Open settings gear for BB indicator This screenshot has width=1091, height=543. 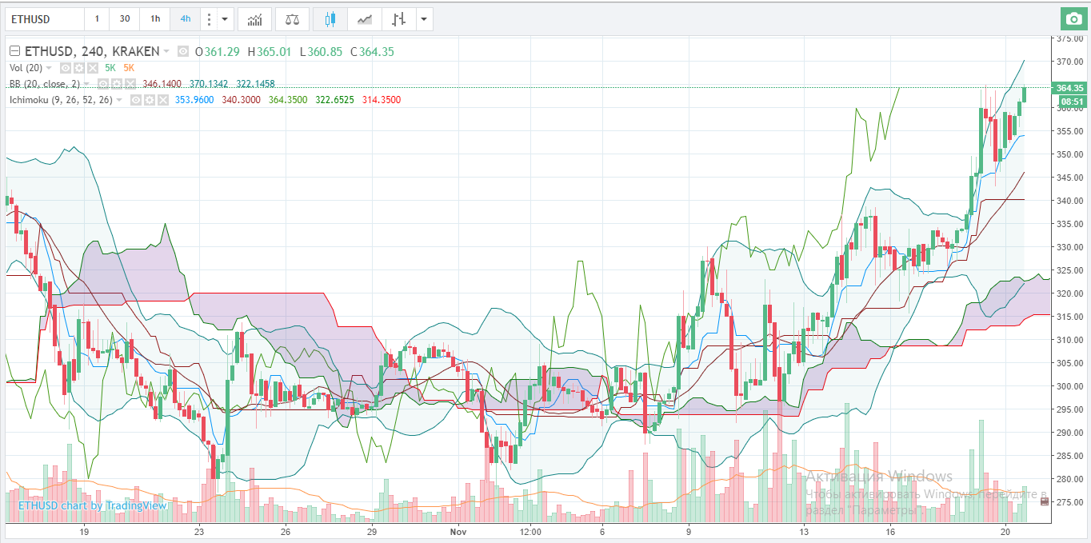[116, 84]
